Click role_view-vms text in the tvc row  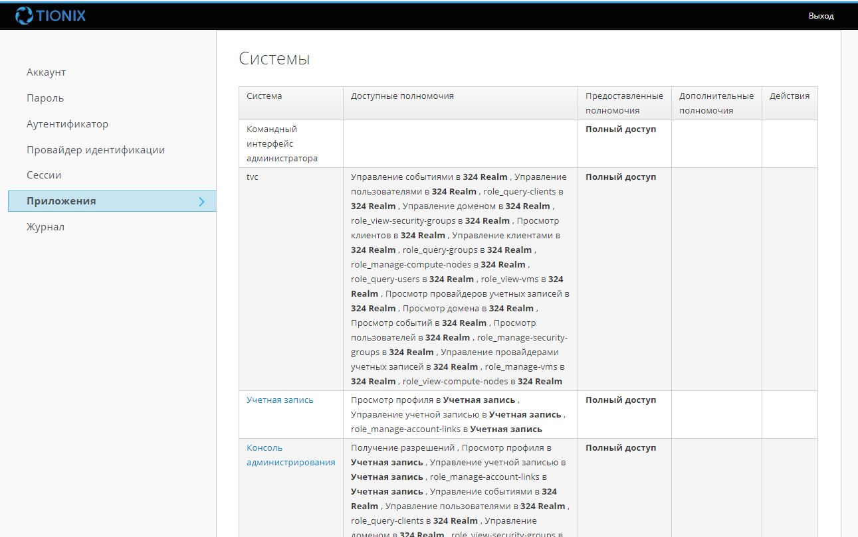(x=509, y=279)
